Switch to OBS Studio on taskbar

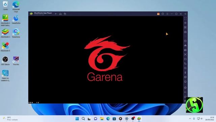(133, 119)
